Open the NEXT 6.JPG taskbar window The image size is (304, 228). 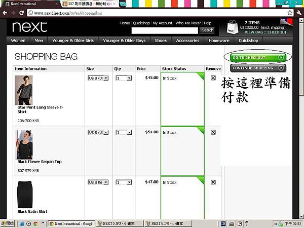168,223
